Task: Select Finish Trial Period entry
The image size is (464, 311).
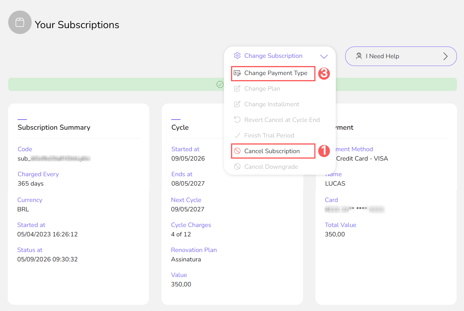Action: pyautogui.click(x=269, y=136)
